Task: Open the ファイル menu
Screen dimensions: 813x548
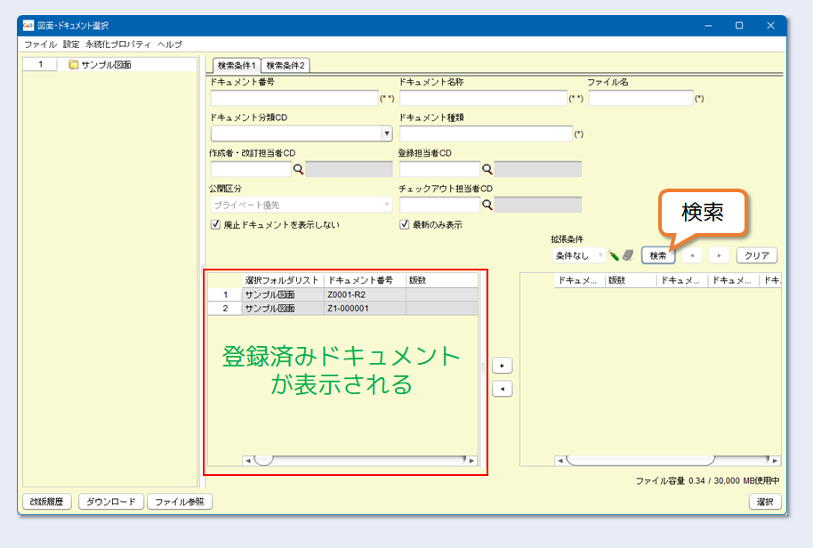Action: tap(40, 44)
